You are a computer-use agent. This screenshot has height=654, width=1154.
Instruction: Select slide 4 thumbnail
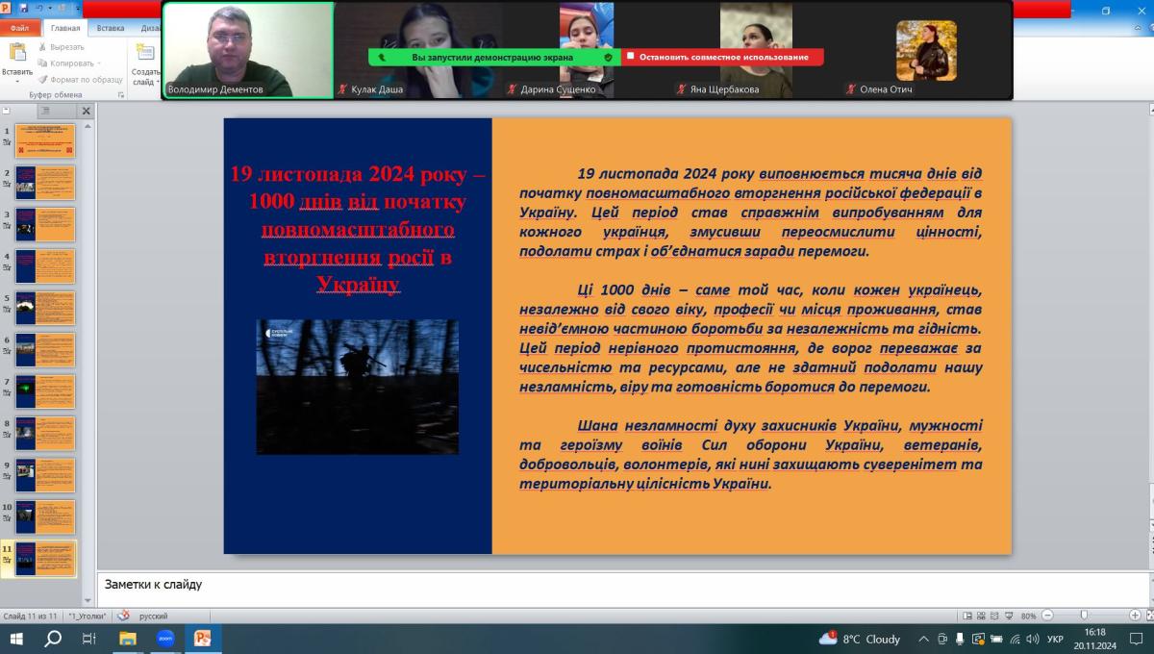[x=45, y=266]
